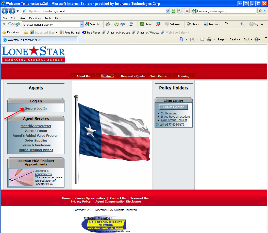Open the Free Hotmail favorite link

pyautogui.click(x=70, y=33)
